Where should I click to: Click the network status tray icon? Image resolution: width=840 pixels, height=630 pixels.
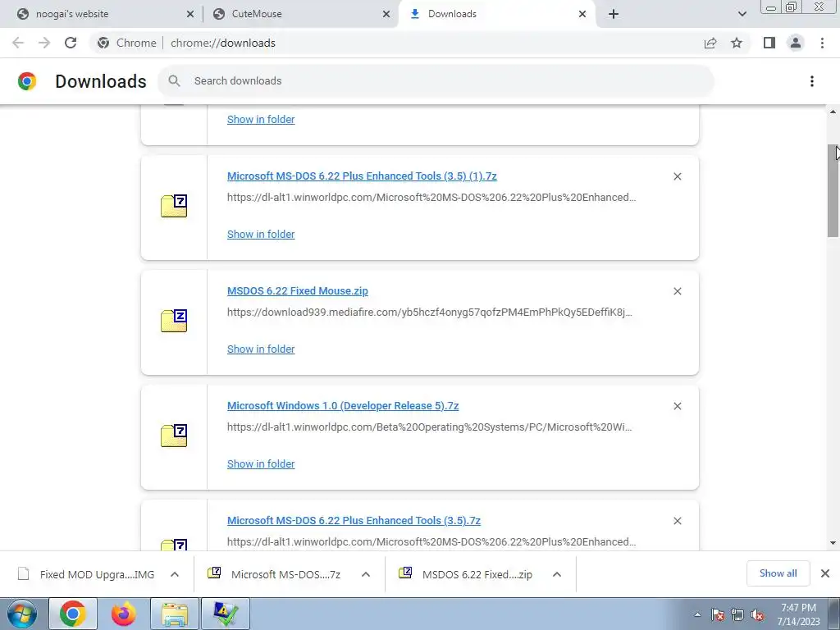point(737,615)
